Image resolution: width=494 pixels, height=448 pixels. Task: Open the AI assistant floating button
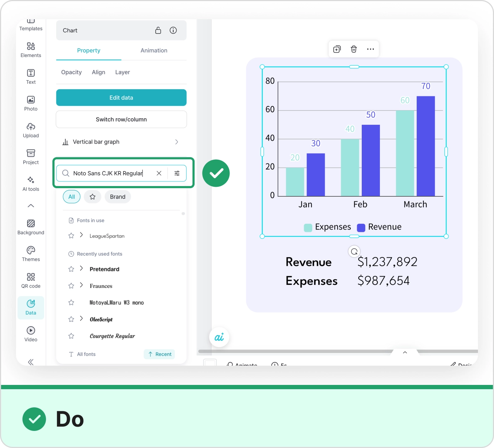[219, 337]
